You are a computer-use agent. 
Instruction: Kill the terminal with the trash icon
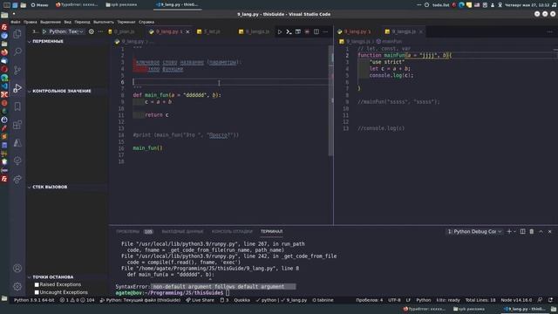coord(532,231)
